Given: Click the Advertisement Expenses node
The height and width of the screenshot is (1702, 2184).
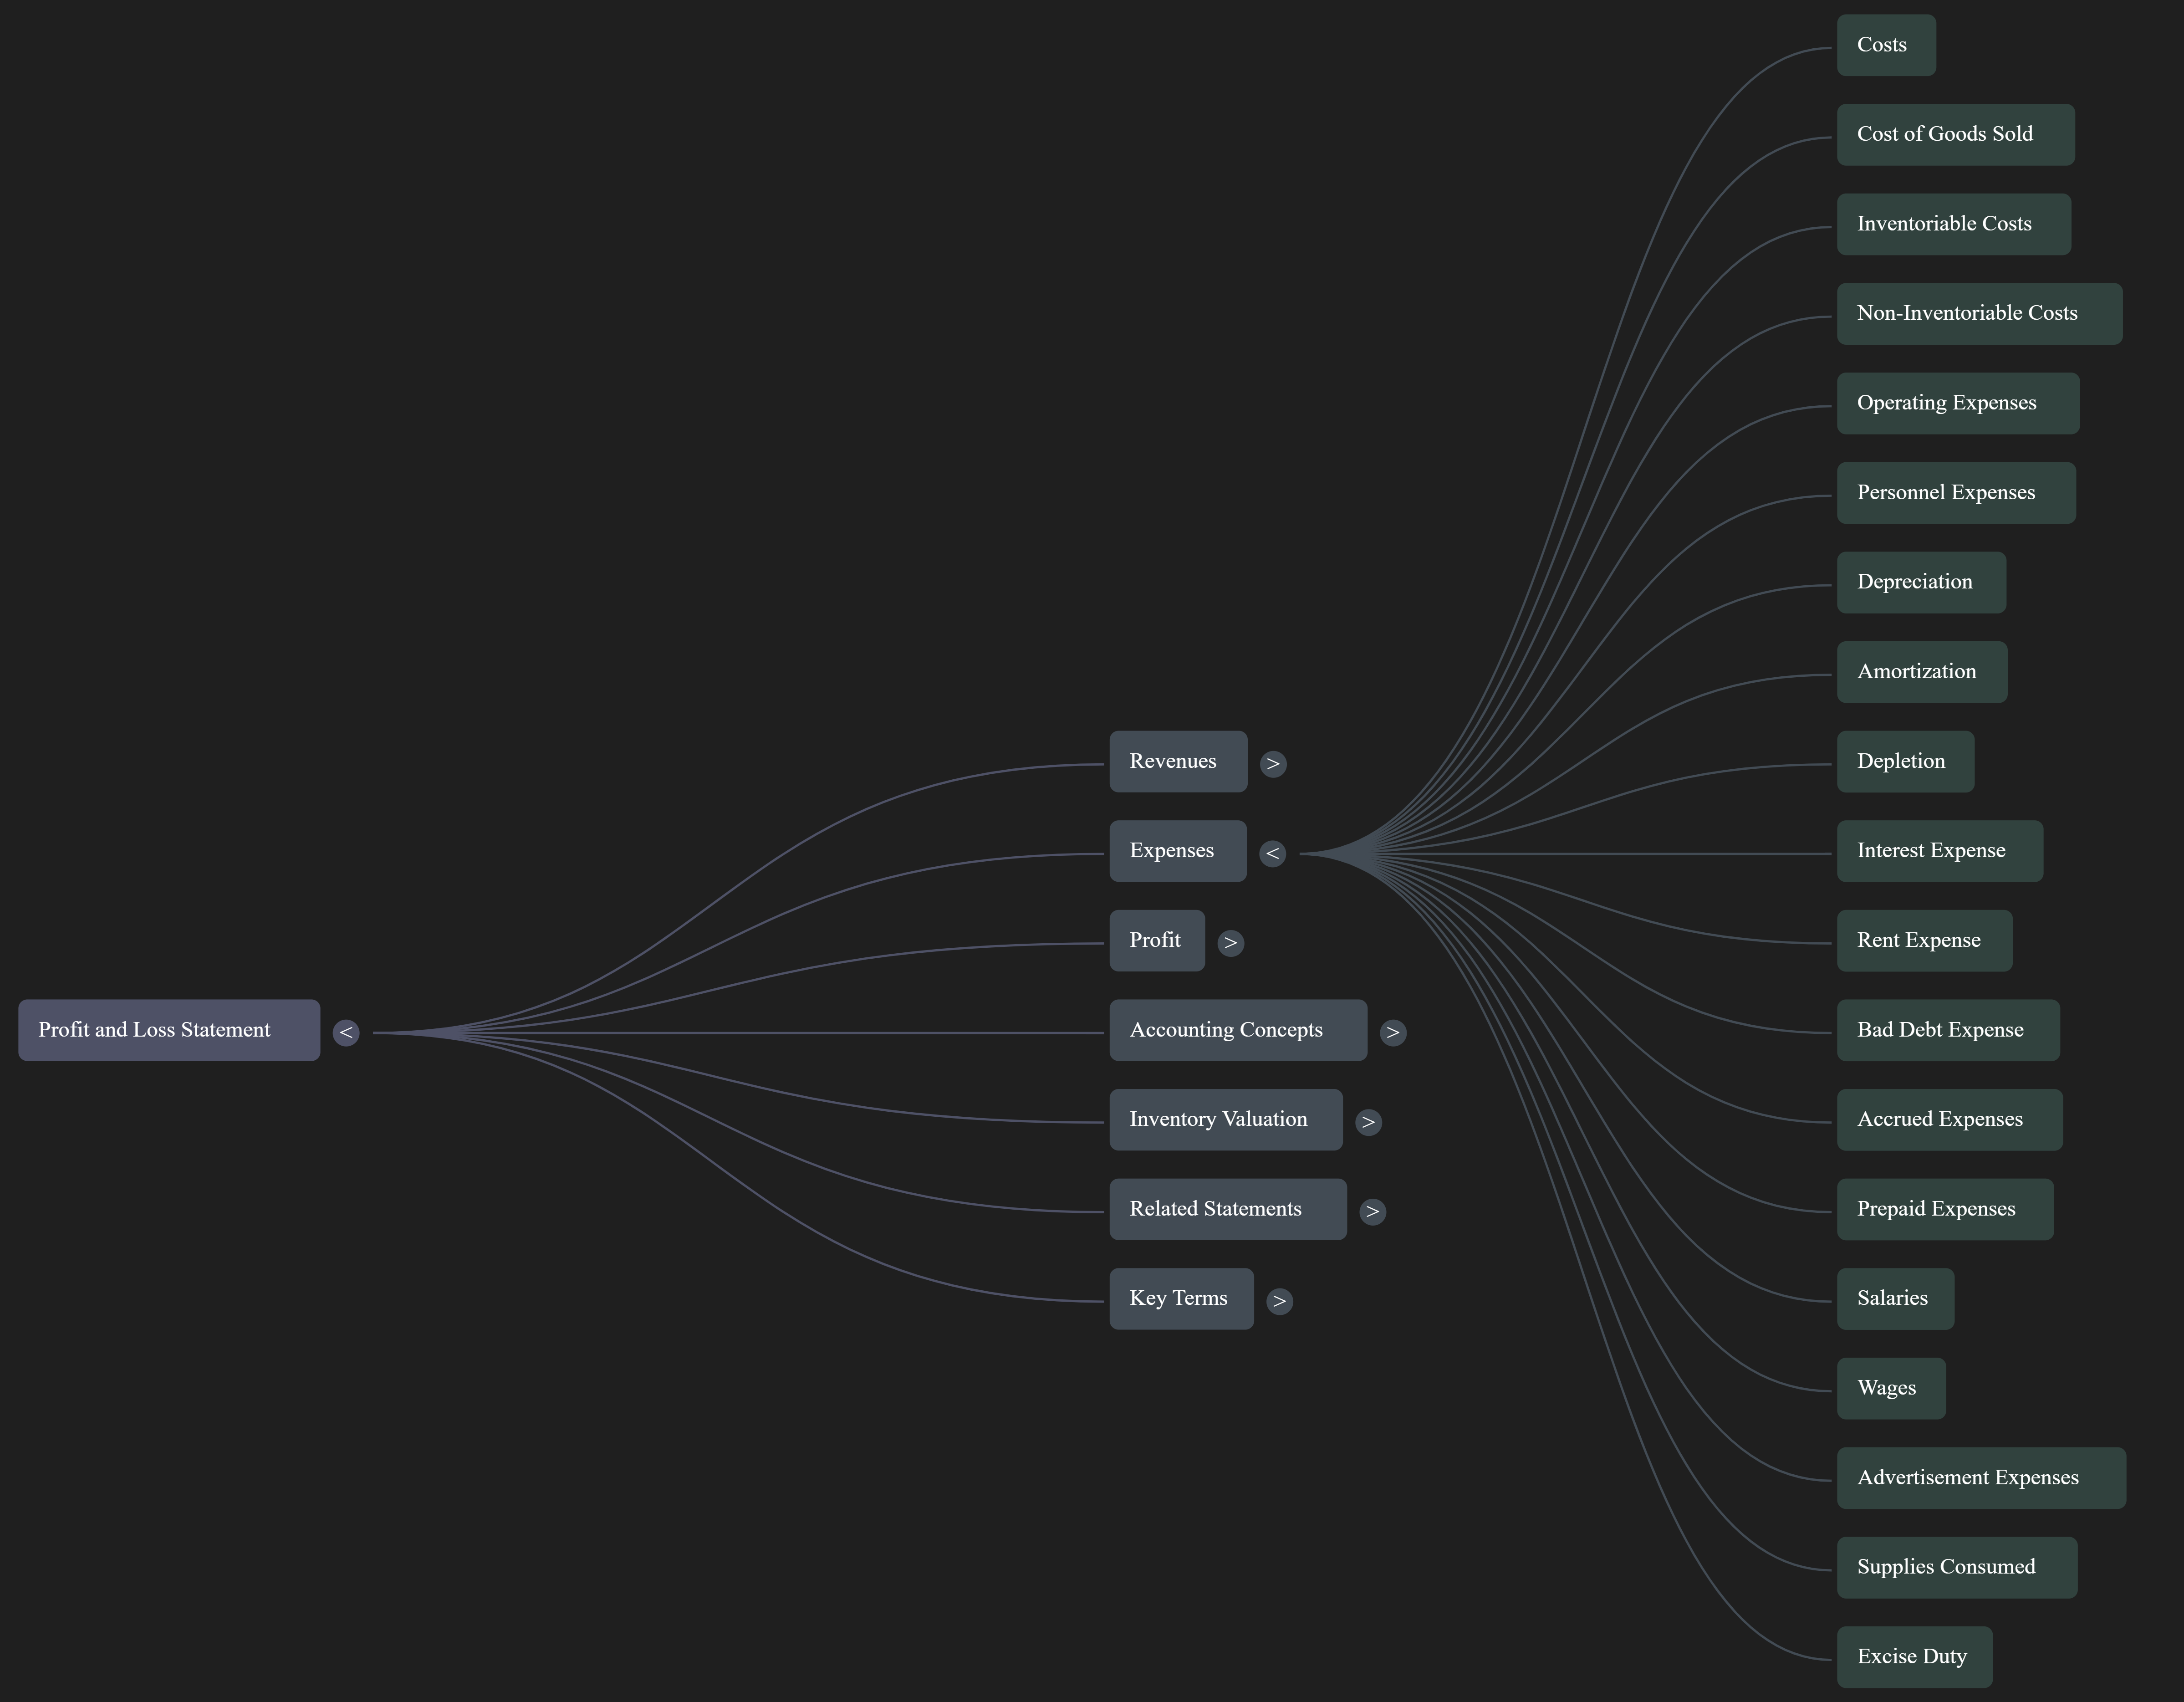Looking at the screenshot, I should point(1980,1478).
